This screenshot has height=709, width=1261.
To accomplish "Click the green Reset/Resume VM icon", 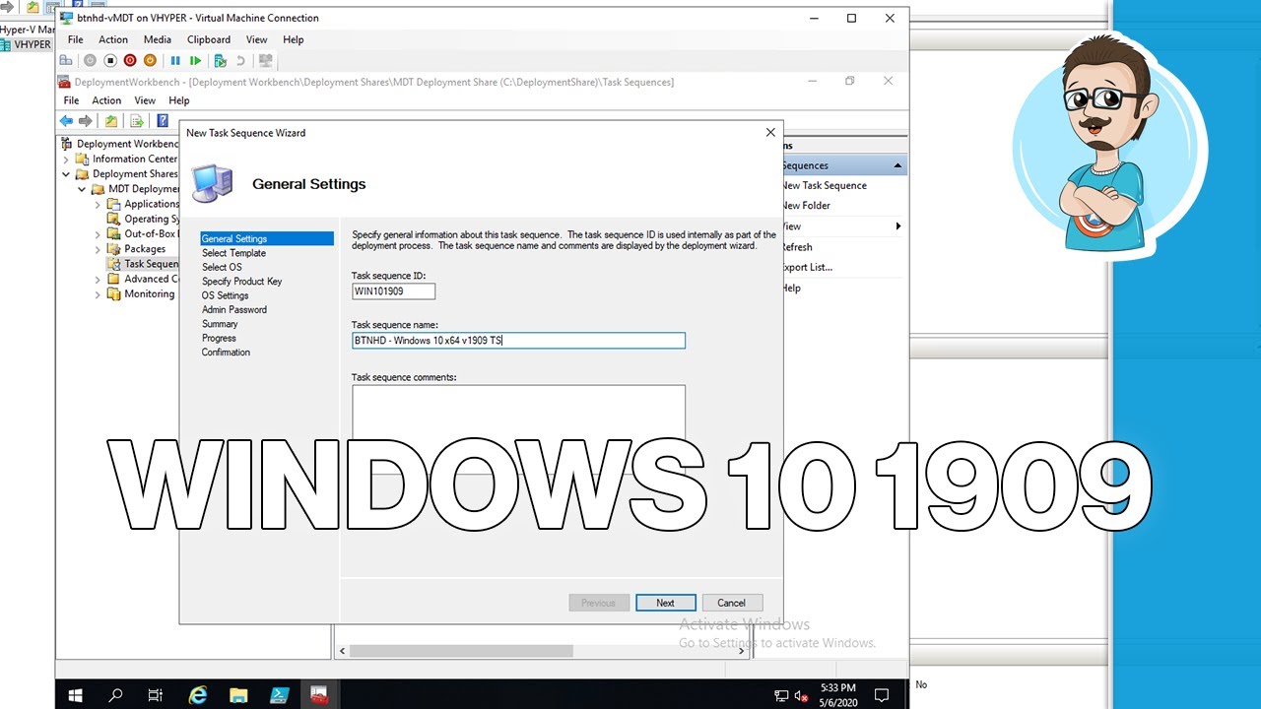I will [195, 61].
